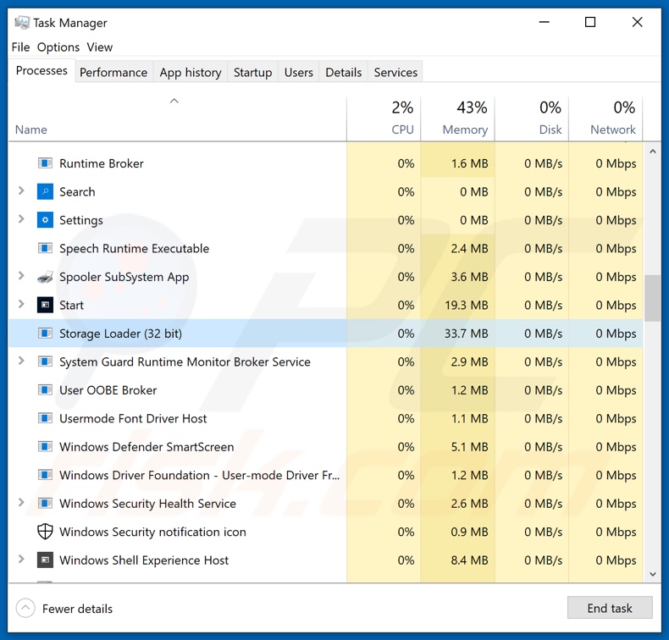Image resolution: width=669 pixels, height=640 pixels.
Task: Select the Speech Runtime Executable name
Action: tap(134, 248)
